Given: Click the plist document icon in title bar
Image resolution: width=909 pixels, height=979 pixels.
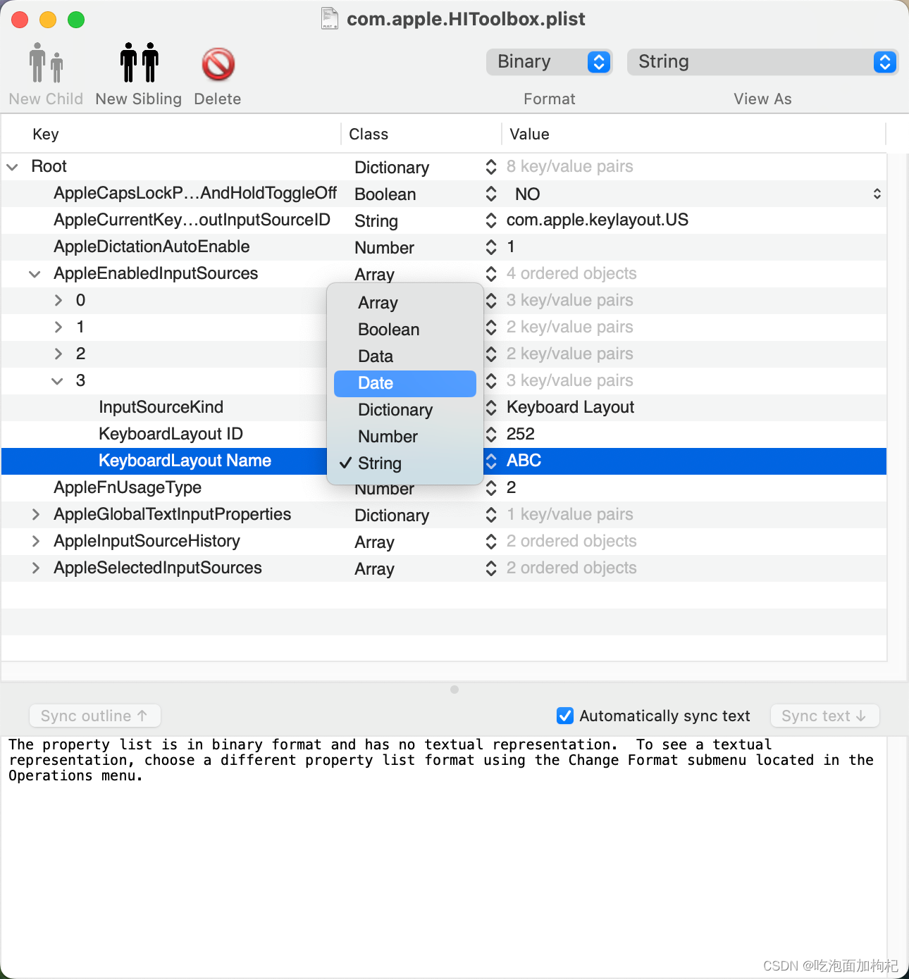Looking at the screenshot, I should pyautogui.click(x=329, y=18).
